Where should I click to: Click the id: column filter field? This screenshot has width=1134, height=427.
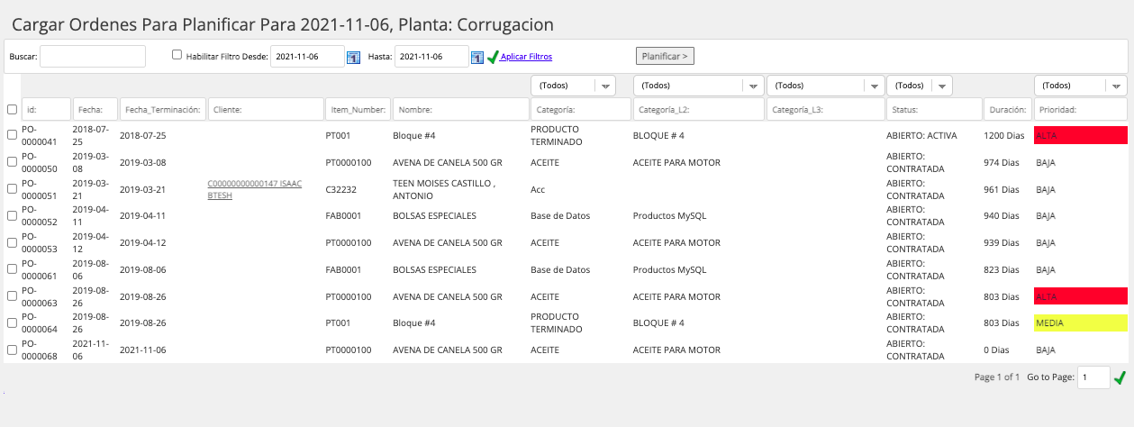(x=46, y=109)
